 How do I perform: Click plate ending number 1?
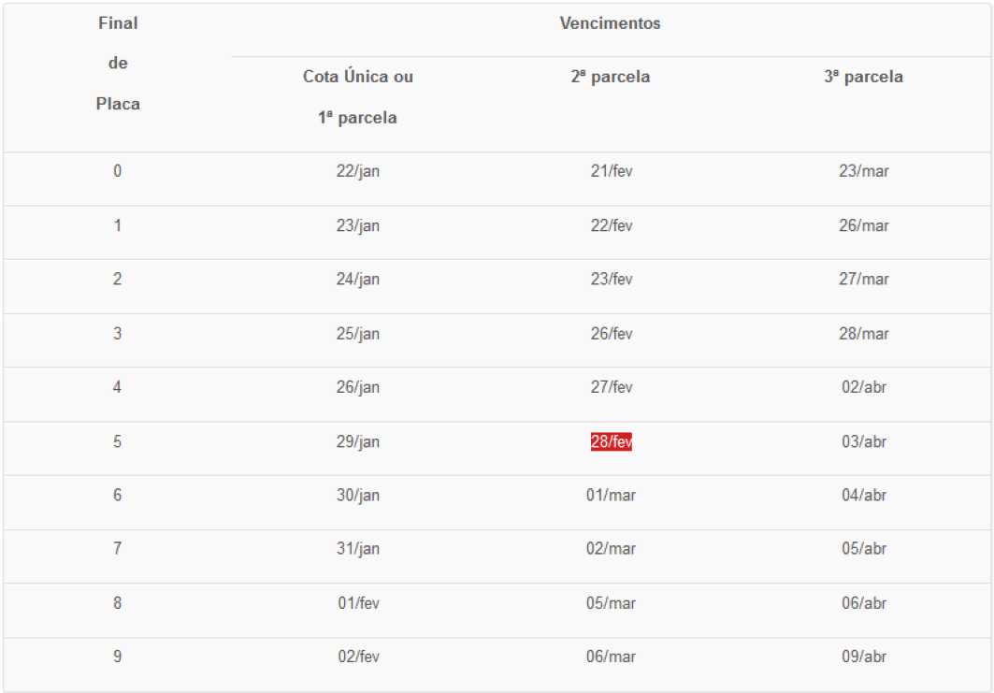[117, 225]
